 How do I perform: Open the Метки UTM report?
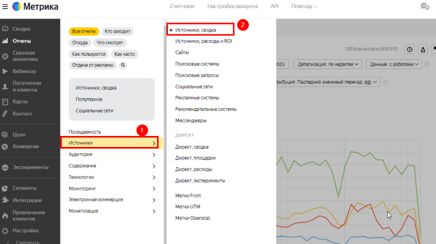pyautogui.click(x=188, y=207)
